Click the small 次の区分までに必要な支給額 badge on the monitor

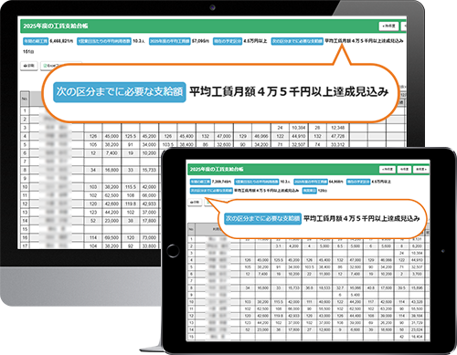(297, 41)
